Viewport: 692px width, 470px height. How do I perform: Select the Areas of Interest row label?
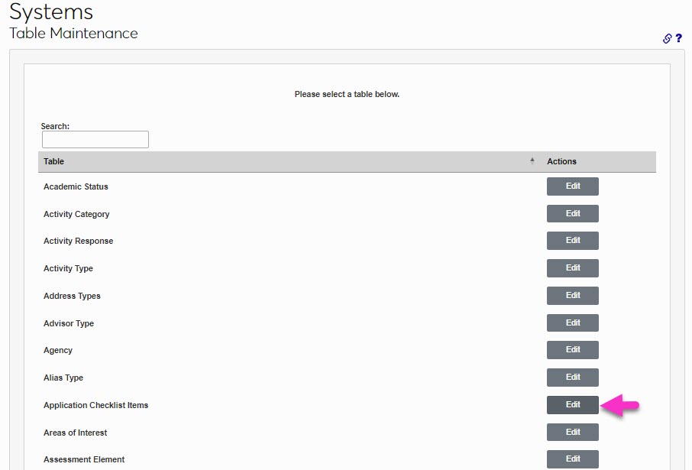pos(75,432)
